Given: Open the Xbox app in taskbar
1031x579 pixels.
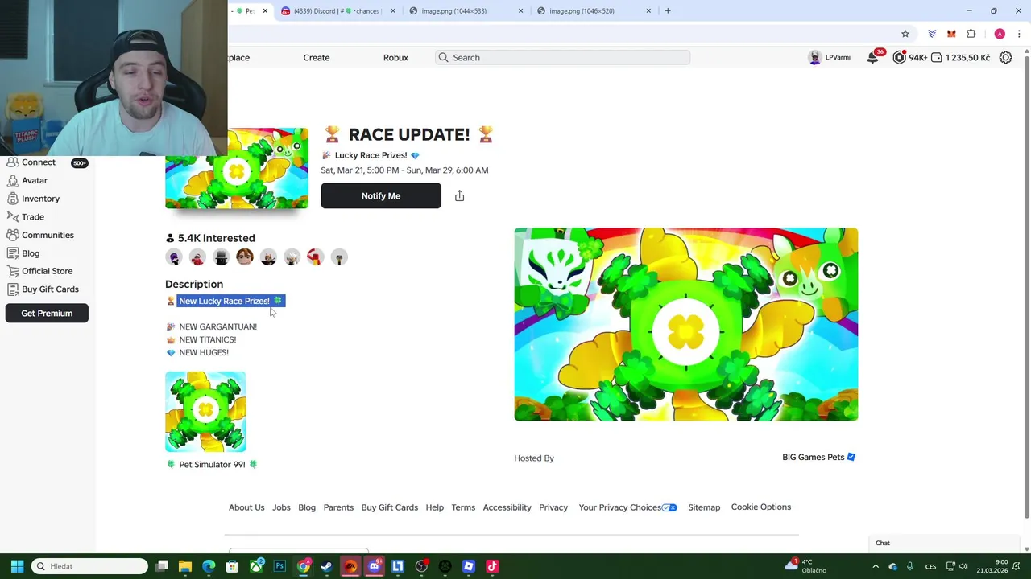Looking at the screenshot, I should click(x=256, y=566).
